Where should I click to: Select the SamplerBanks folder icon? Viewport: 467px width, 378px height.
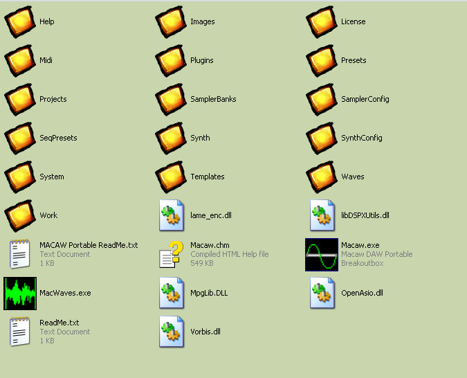(171, 99)
